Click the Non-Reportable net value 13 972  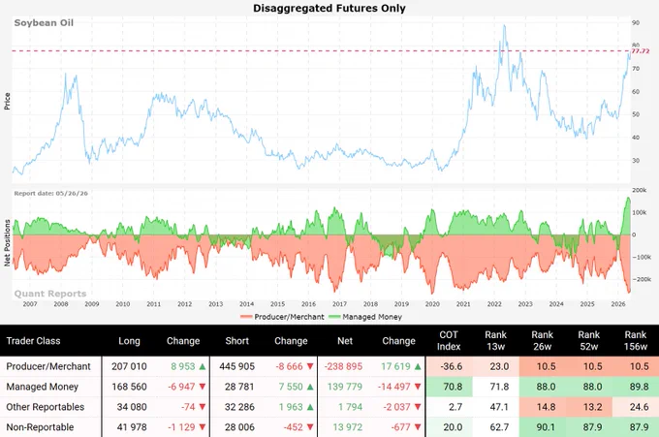pyautogui.click(x=348, y=427)
